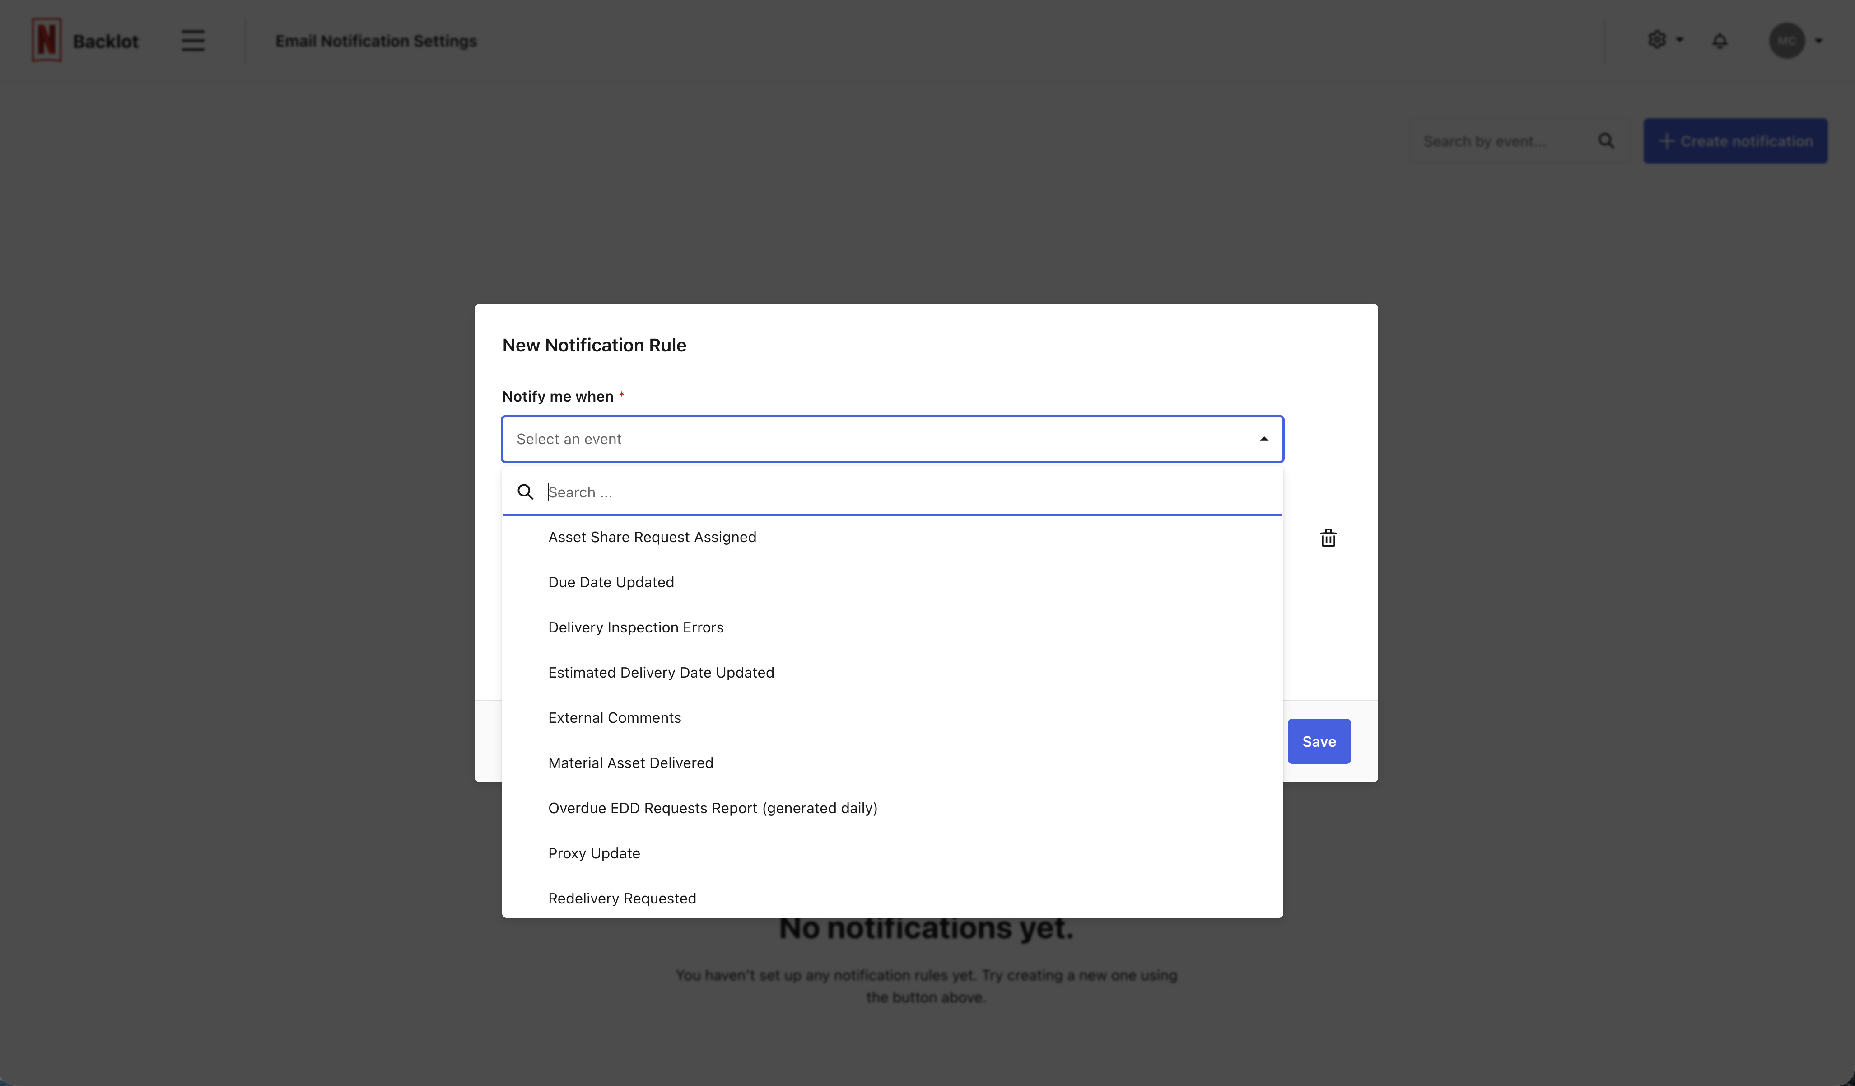Screen dimensions: 1855x1086
Task: Open the settings gear menu
Action: coord(1656,40)
